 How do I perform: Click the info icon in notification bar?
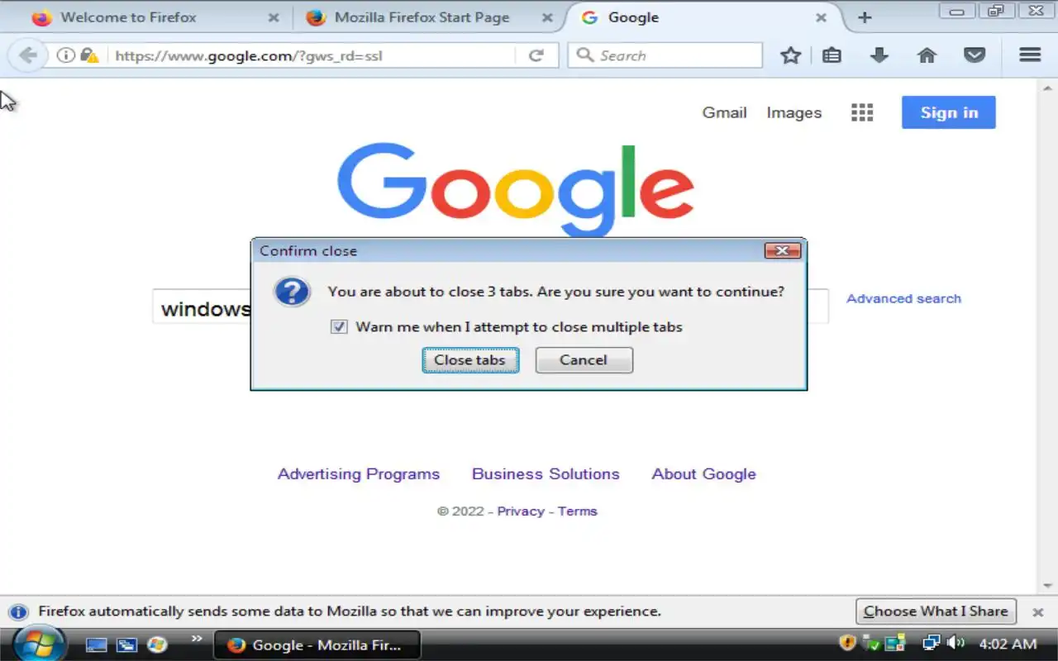pos(17,612)
